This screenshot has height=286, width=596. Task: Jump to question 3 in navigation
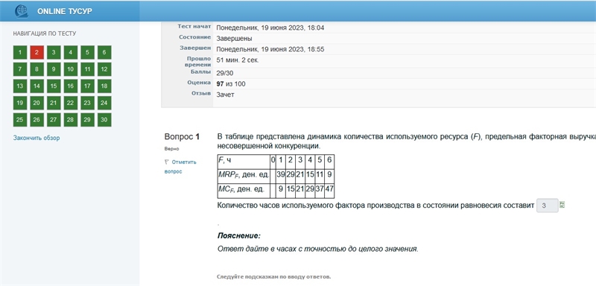coord(54,52)
